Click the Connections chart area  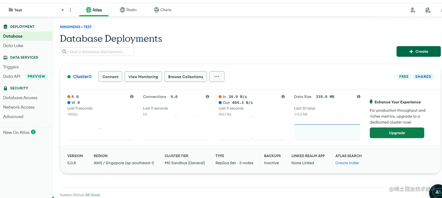coord(176,128)
